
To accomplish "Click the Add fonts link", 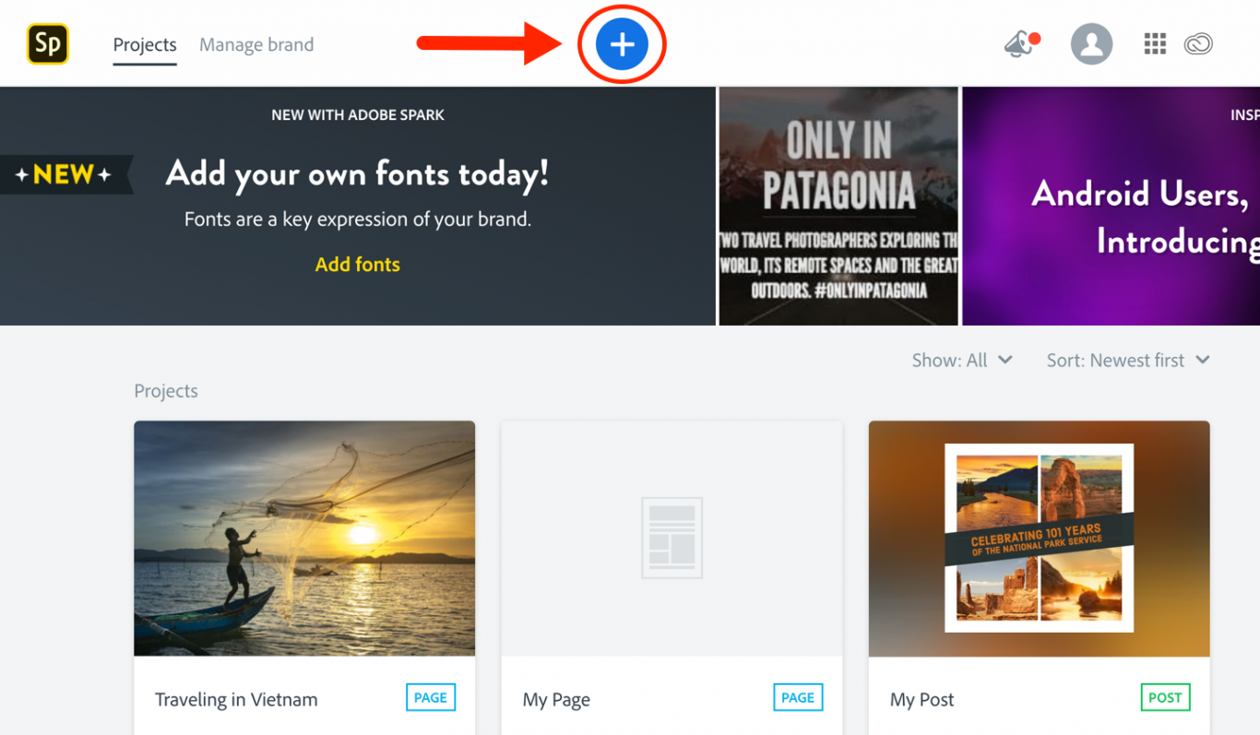I will (x=357, y=265).
